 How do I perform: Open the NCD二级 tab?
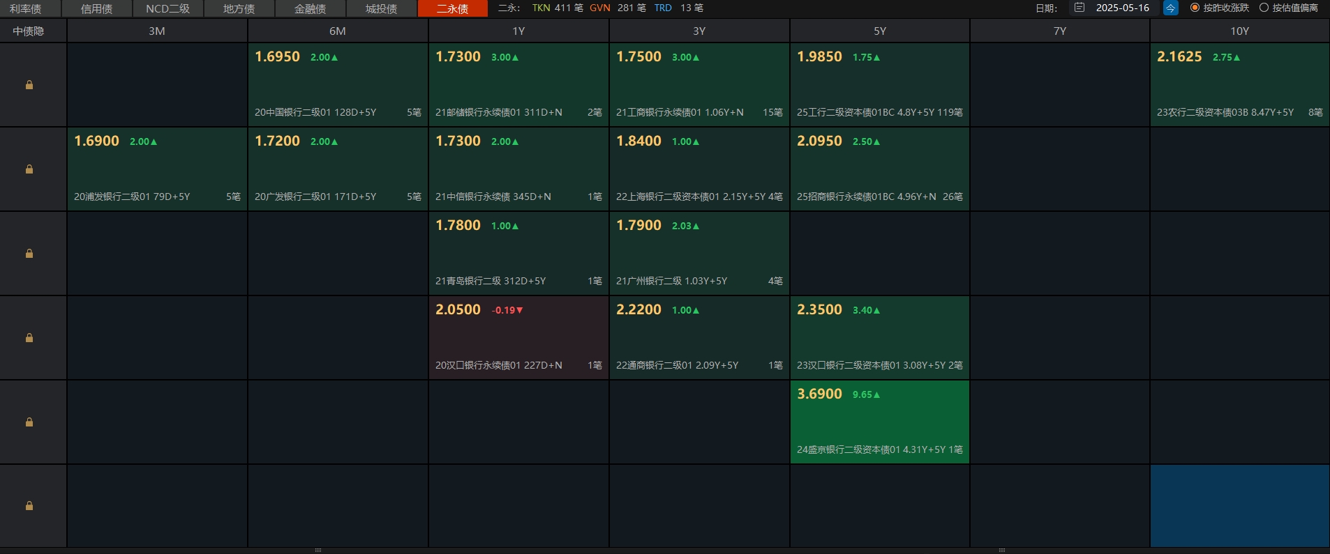click(x=168, y=8)
